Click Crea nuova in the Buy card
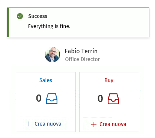 click(113, 124)
